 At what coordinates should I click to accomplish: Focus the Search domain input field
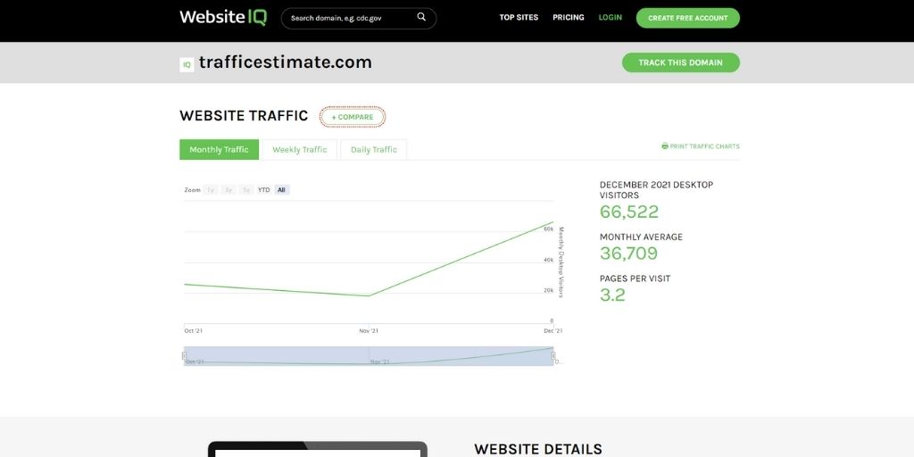(359, 18)
